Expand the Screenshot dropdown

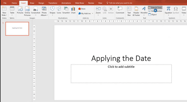point(36,15)
